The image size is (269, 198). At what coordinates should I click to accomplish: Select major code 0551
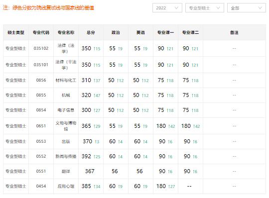tap(41, 171)
